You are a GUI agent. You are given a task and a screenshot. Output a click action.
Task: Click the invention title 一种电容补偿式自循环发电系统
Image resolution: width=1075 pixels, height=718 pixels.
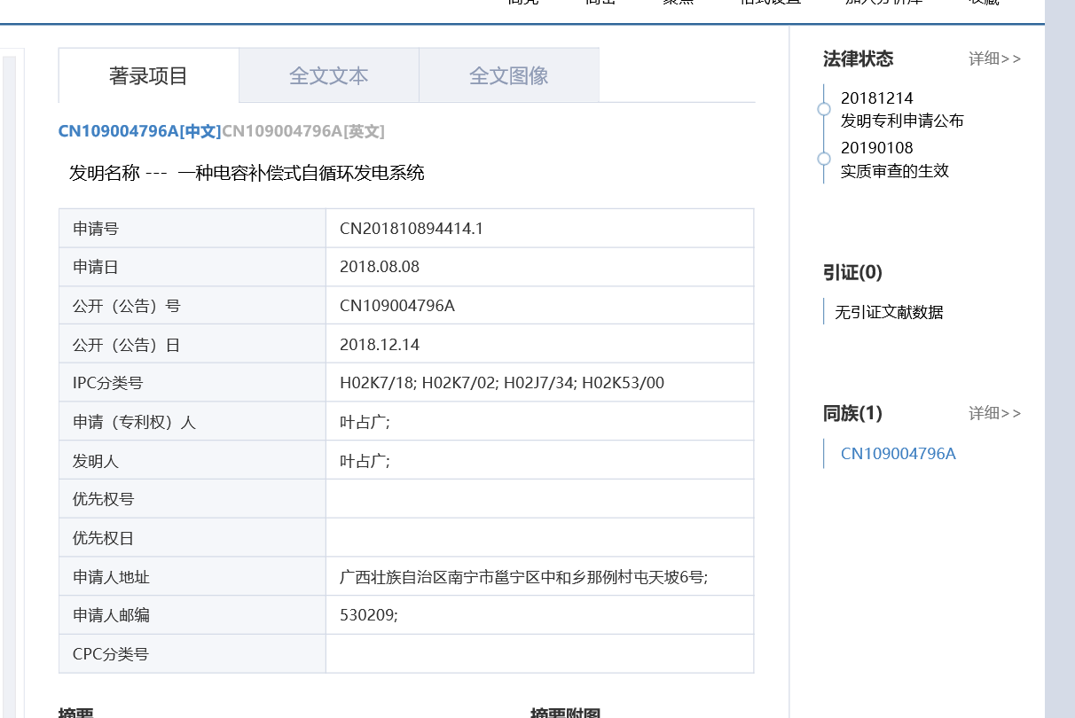click(301, 173)
